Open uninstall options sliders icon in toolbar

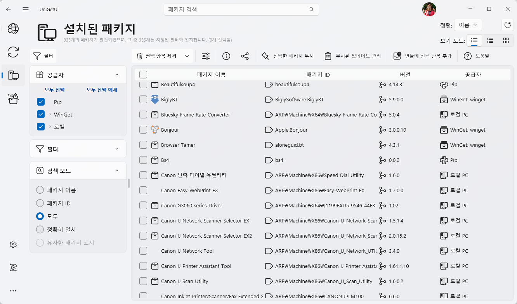(x=206, y=56)
